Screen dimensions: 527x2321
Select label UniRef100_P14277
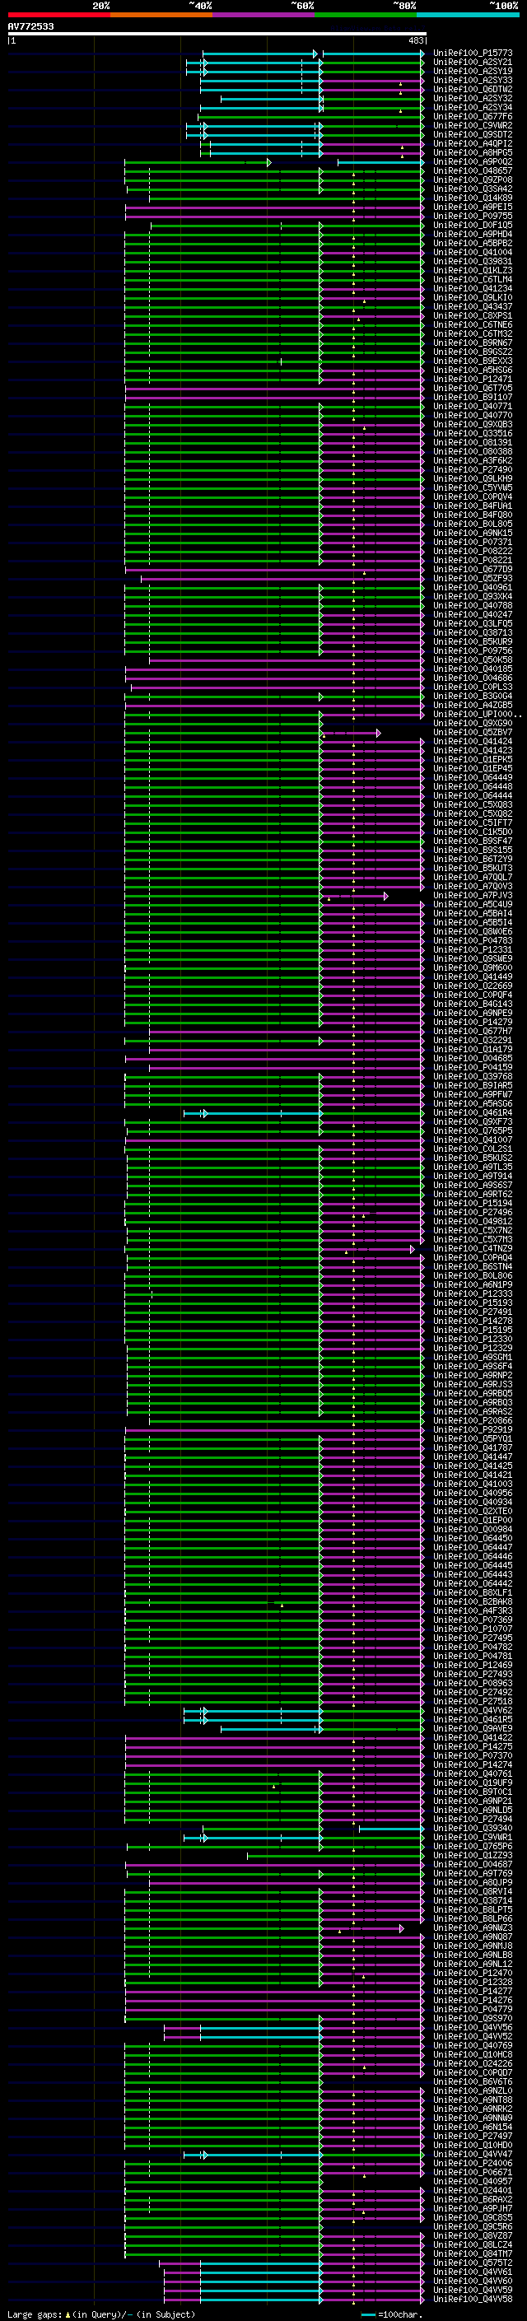tap(472, 1992)
